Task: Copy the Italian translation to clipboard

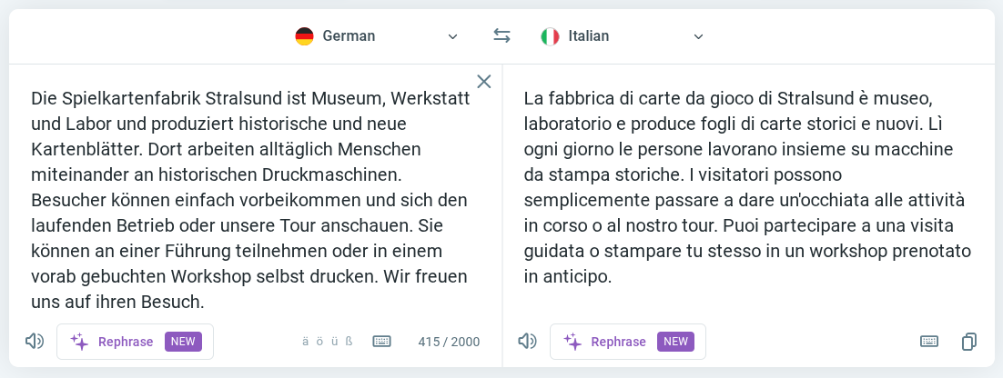Action: (x=969, y=342)
